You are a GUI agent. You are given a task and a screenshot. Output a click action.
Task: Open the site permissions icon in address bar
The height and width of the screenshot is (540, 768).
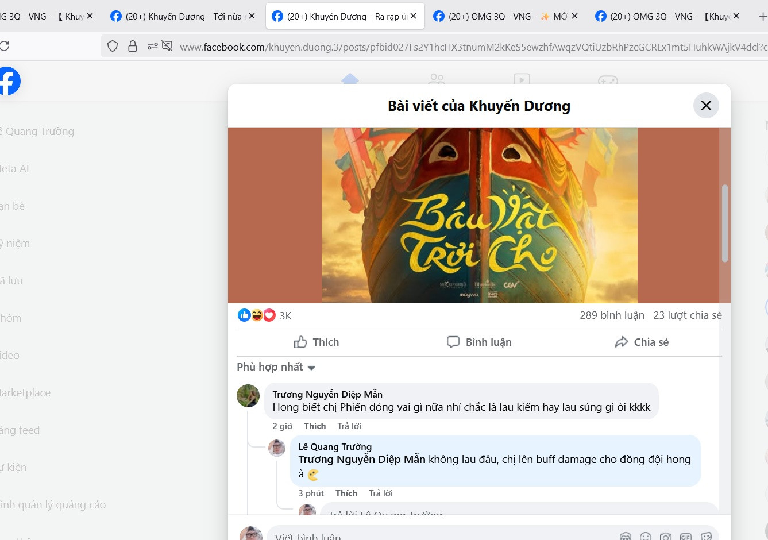click(152, 46)
